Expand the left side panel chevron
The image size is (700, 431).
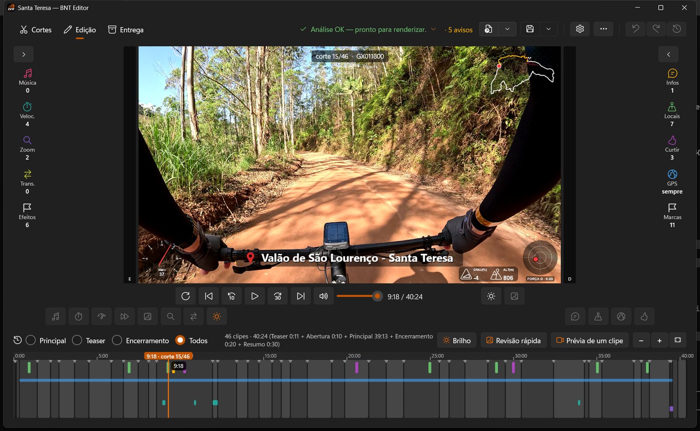24,55
